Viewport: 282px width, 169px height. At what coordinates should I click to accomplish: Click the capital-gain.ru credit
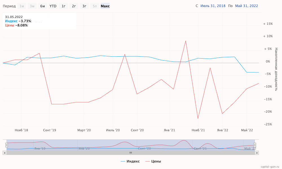[270, 167]
